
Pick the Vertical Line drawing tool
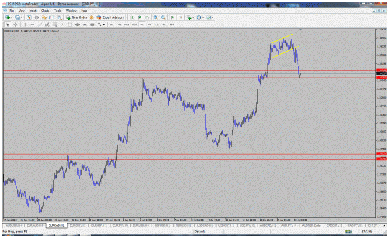(25, 24)
